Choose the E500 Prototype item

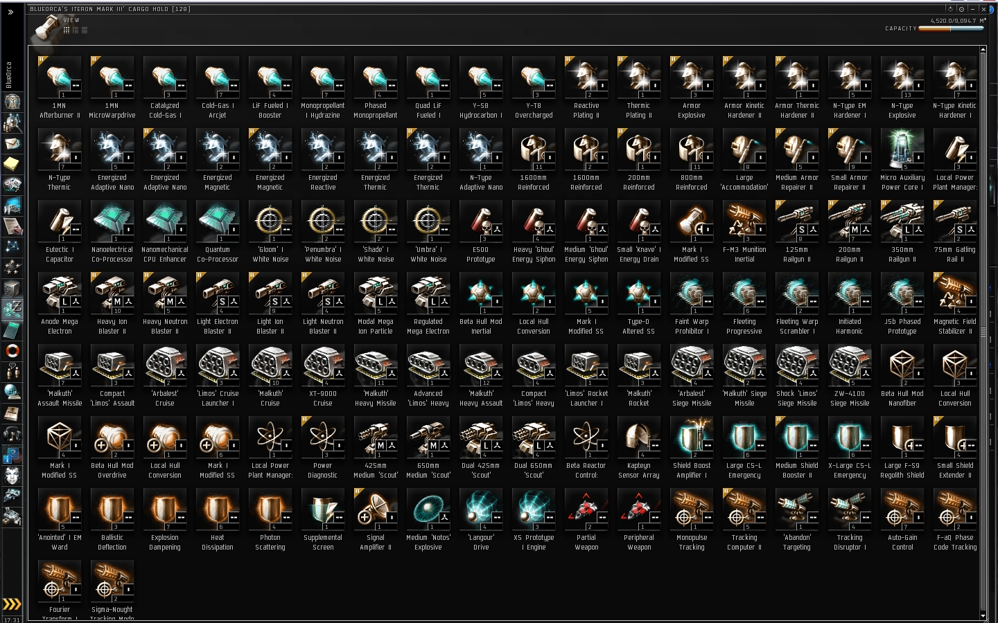point(481,232)
